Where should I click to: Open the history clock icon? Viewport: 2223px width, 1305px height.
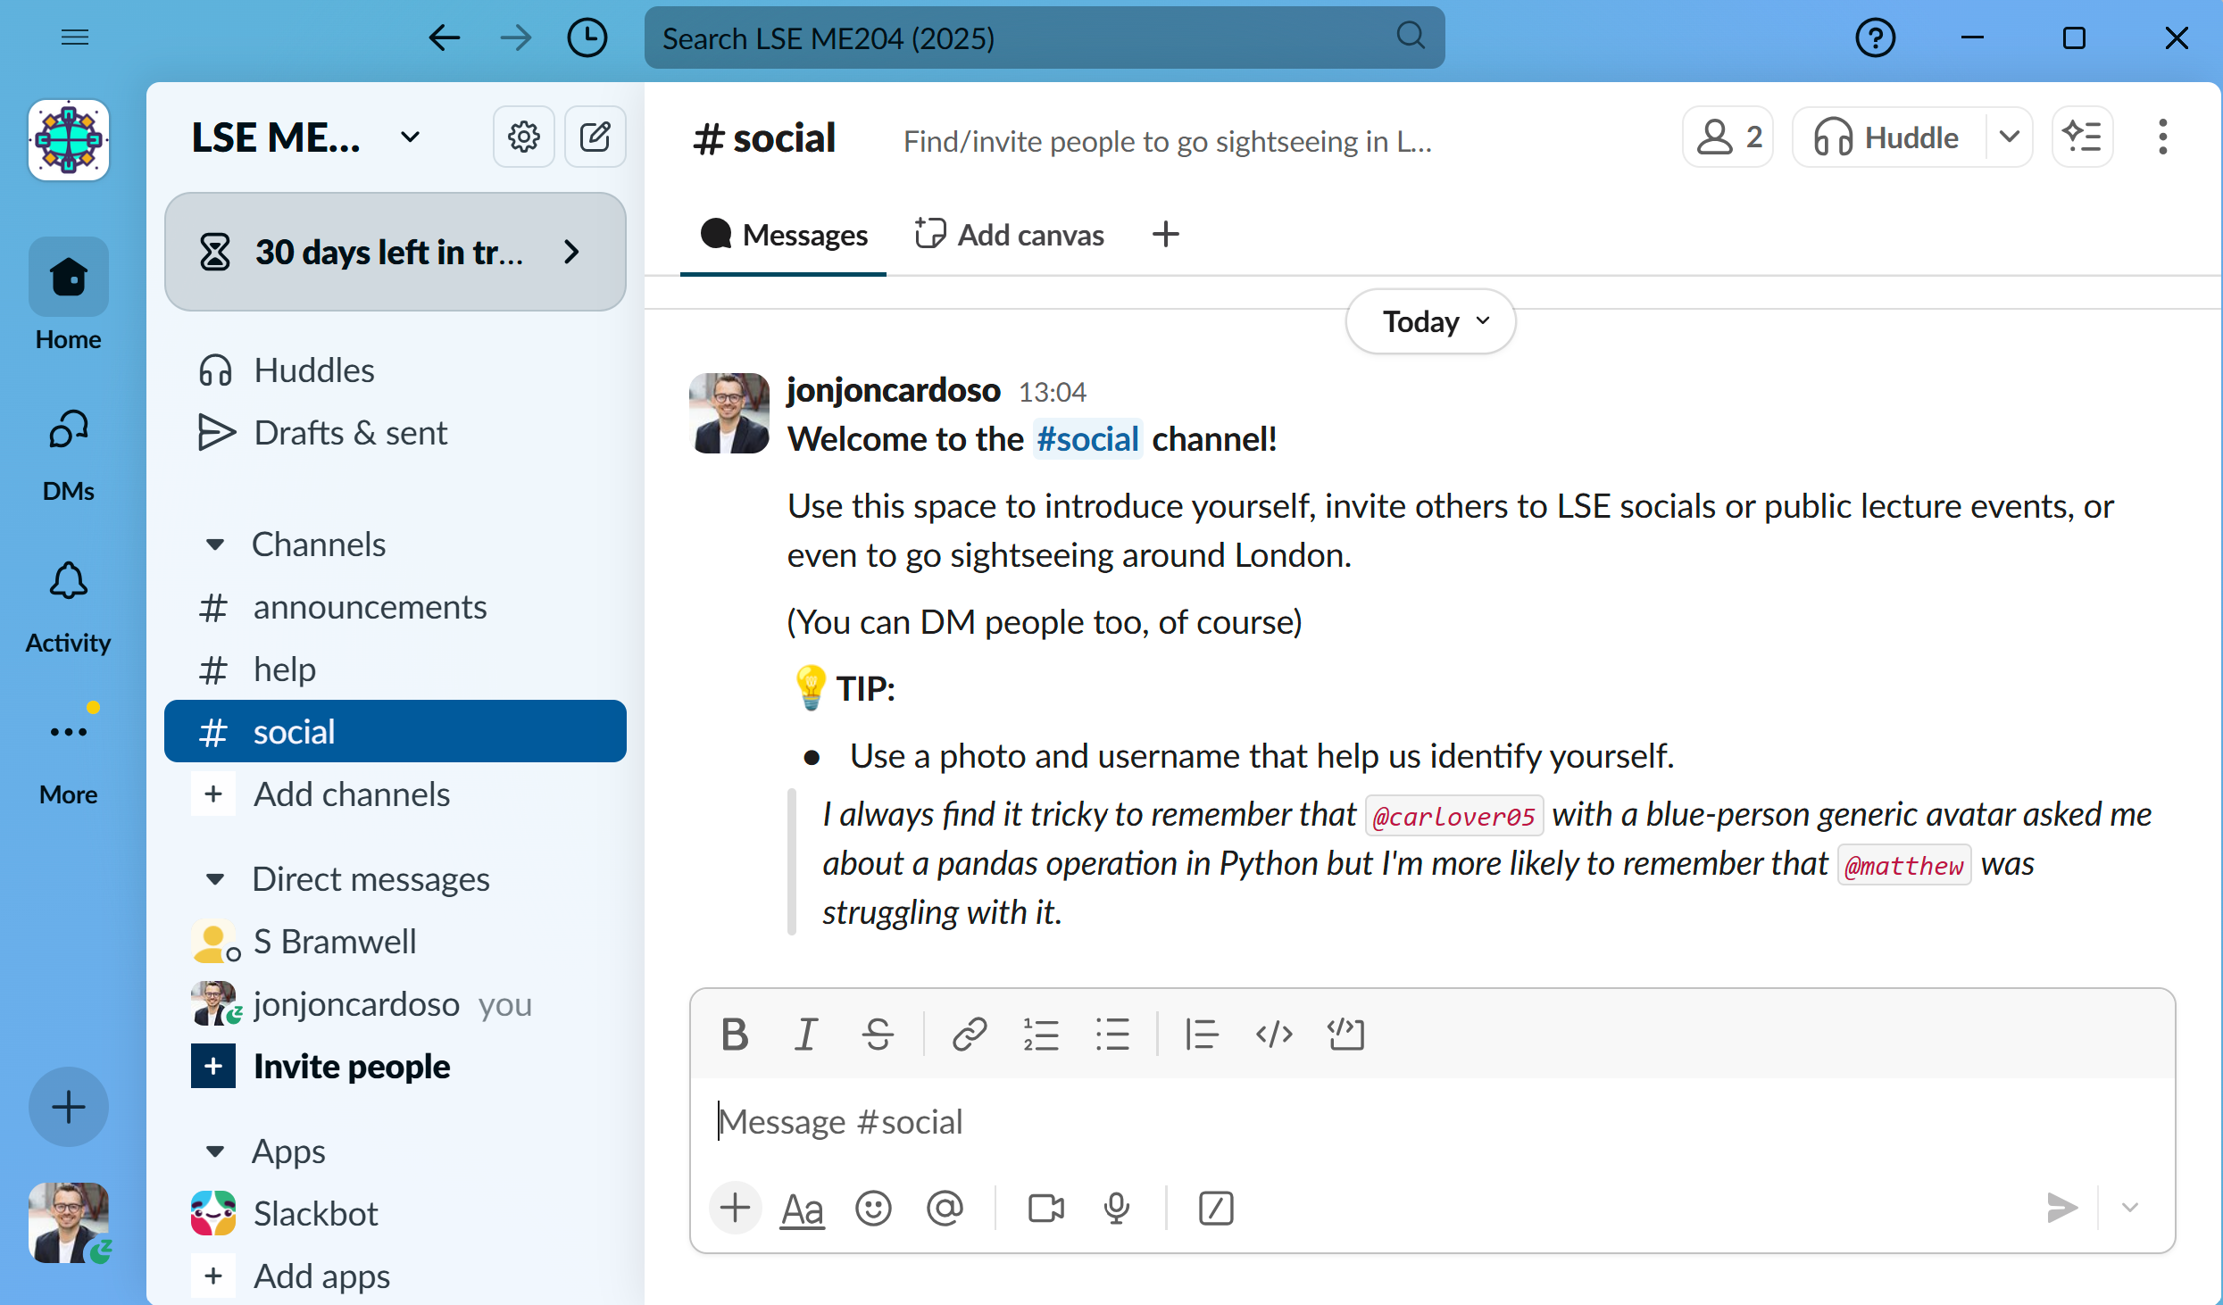[587, 37]
